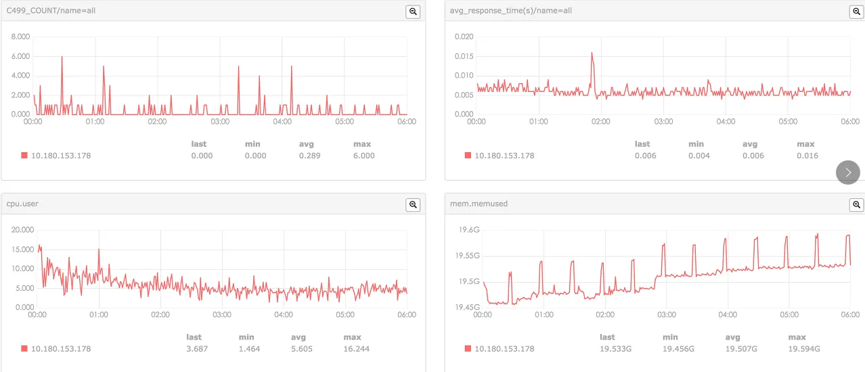Click the max column header in C499_COUNT

tap(362, 144)
